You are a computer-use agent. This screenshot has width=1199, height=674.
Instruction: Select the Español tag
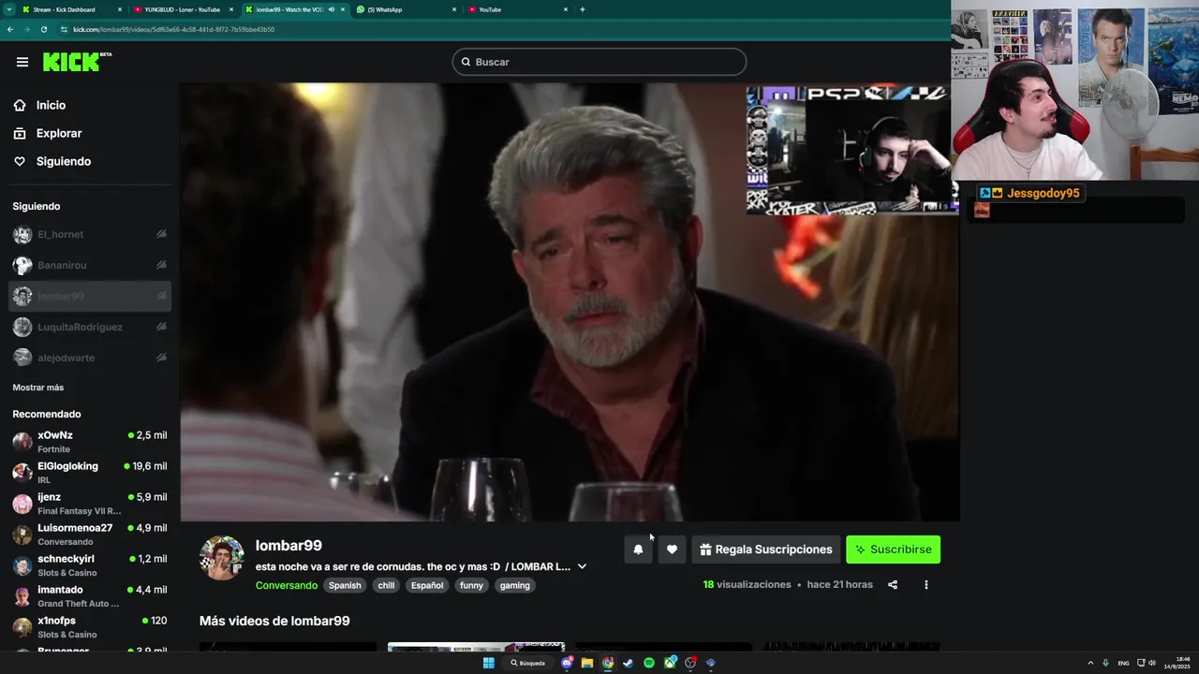(427, 585)
